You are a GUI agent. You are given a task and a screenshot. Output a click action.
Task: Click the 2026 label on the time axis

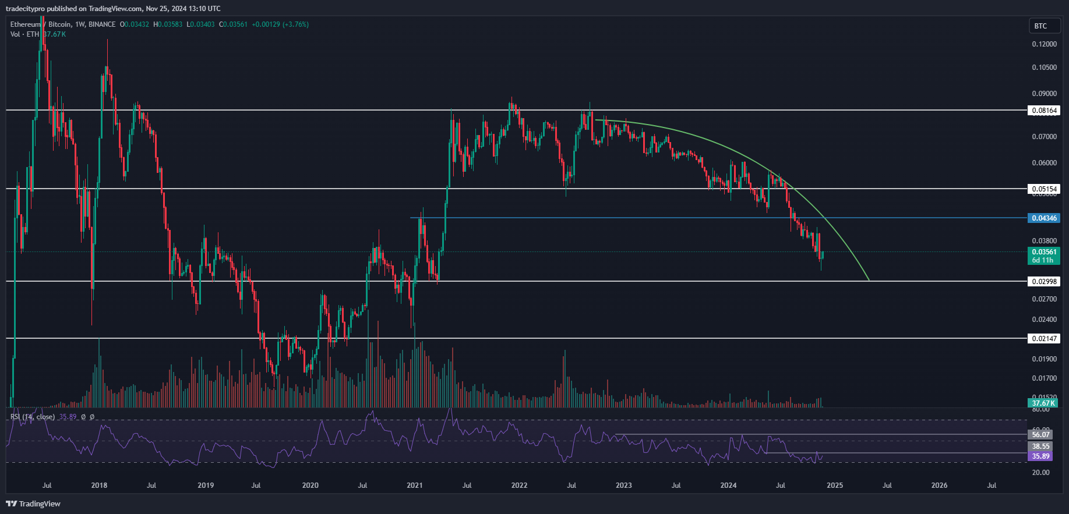(x=939, y=485)
